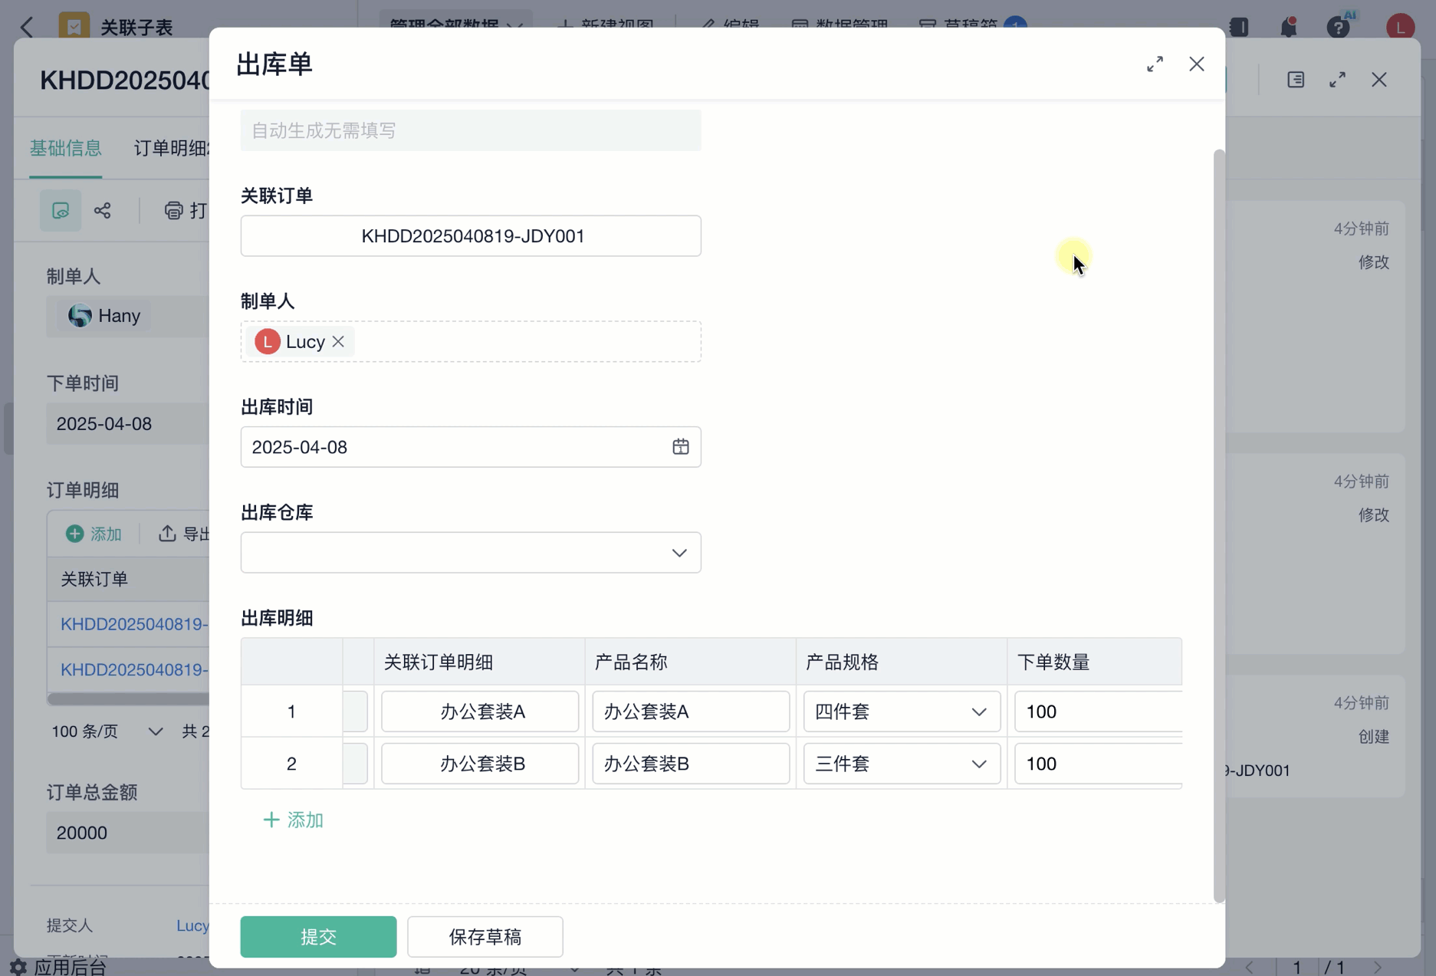
Task: Click the print icon in toolbar
Action: 174,211
